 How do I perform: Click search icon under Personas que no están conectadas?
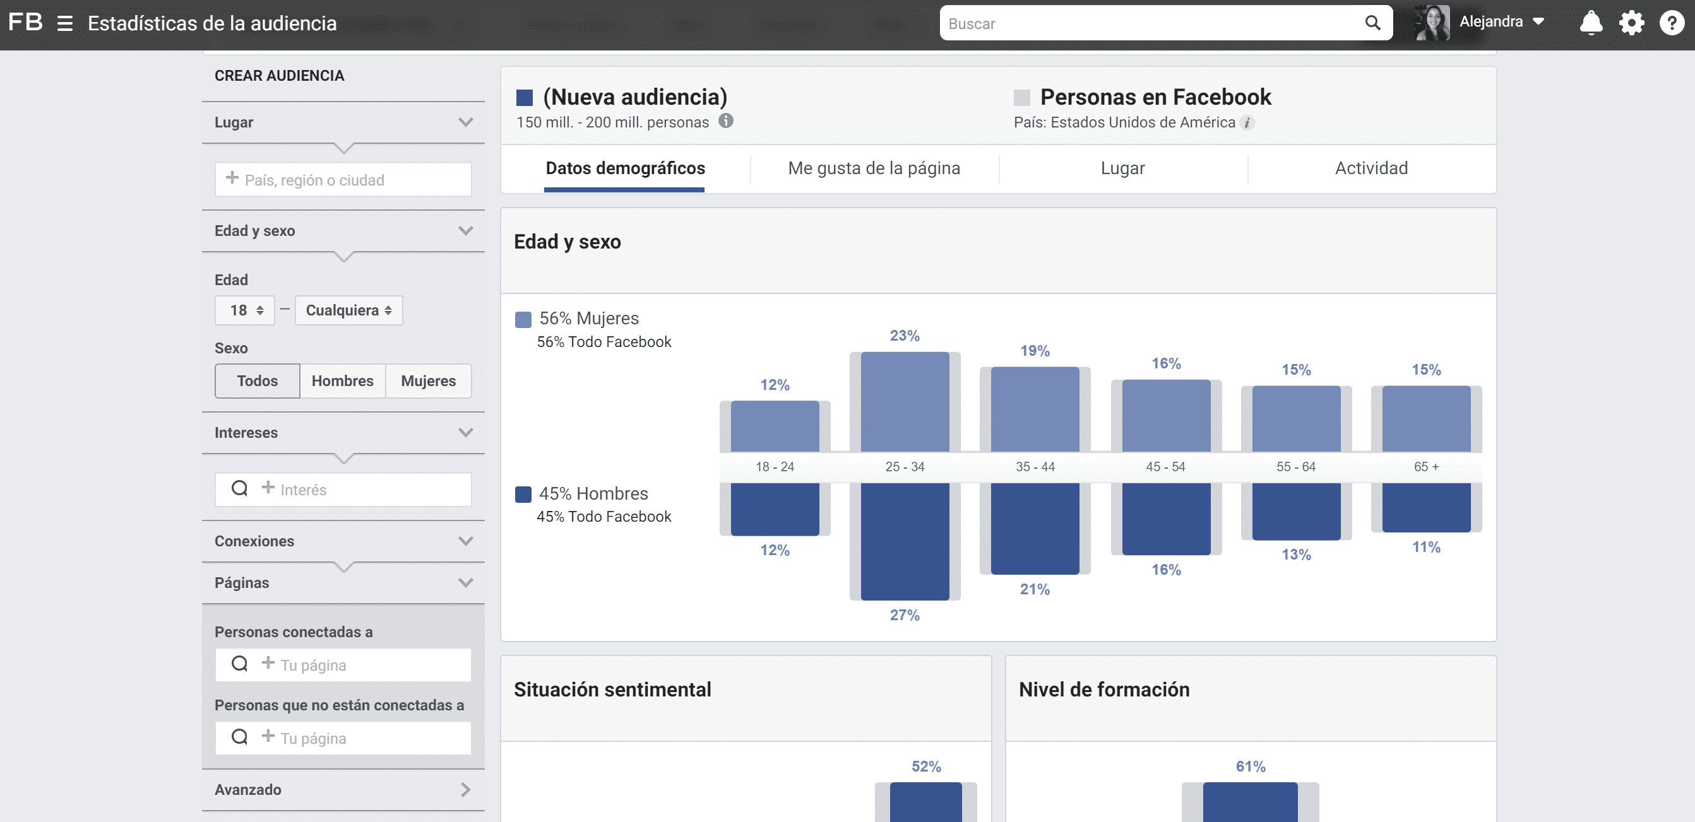point(239,736)
